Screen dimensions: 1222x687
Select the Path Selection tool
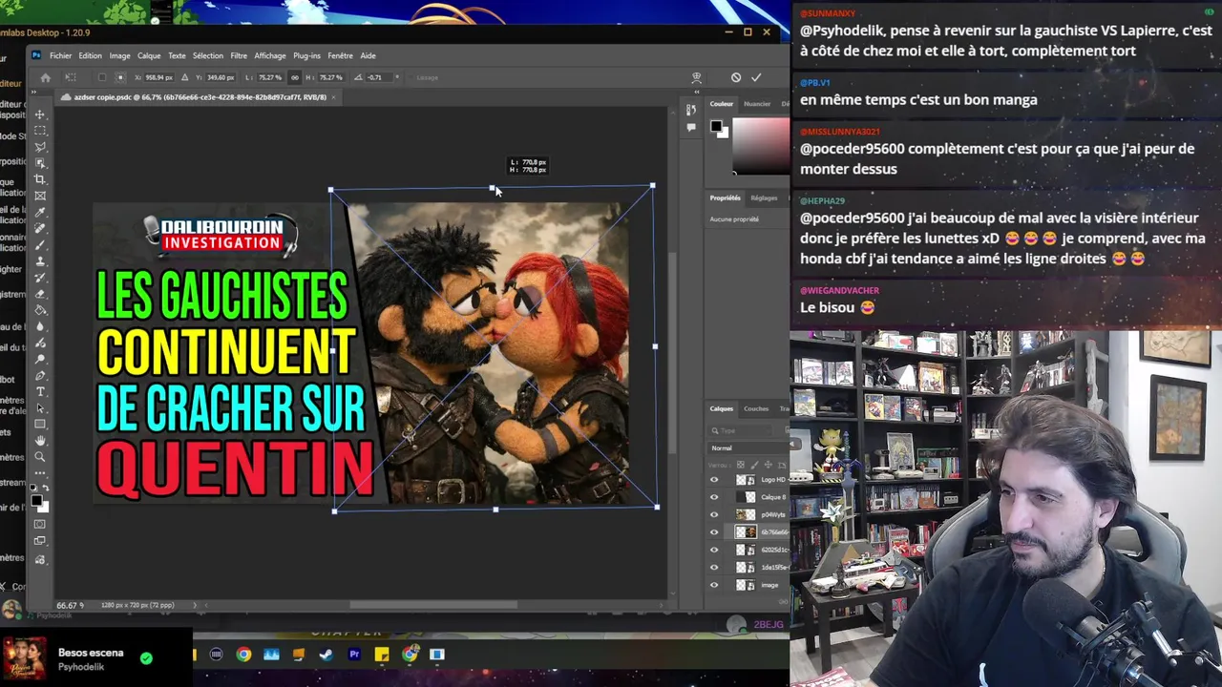tap(39, 408)
